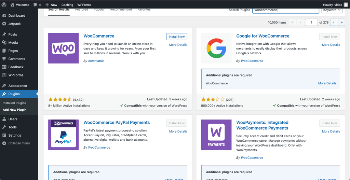Viewport: 350px width, 180px height.
Task: Click the user avatar next to Howdy, video
Action: click(x=346, y=5)
